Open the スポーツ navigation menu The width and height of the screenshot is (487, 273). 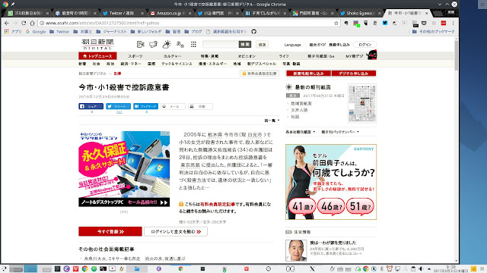(x=135, y=56)
